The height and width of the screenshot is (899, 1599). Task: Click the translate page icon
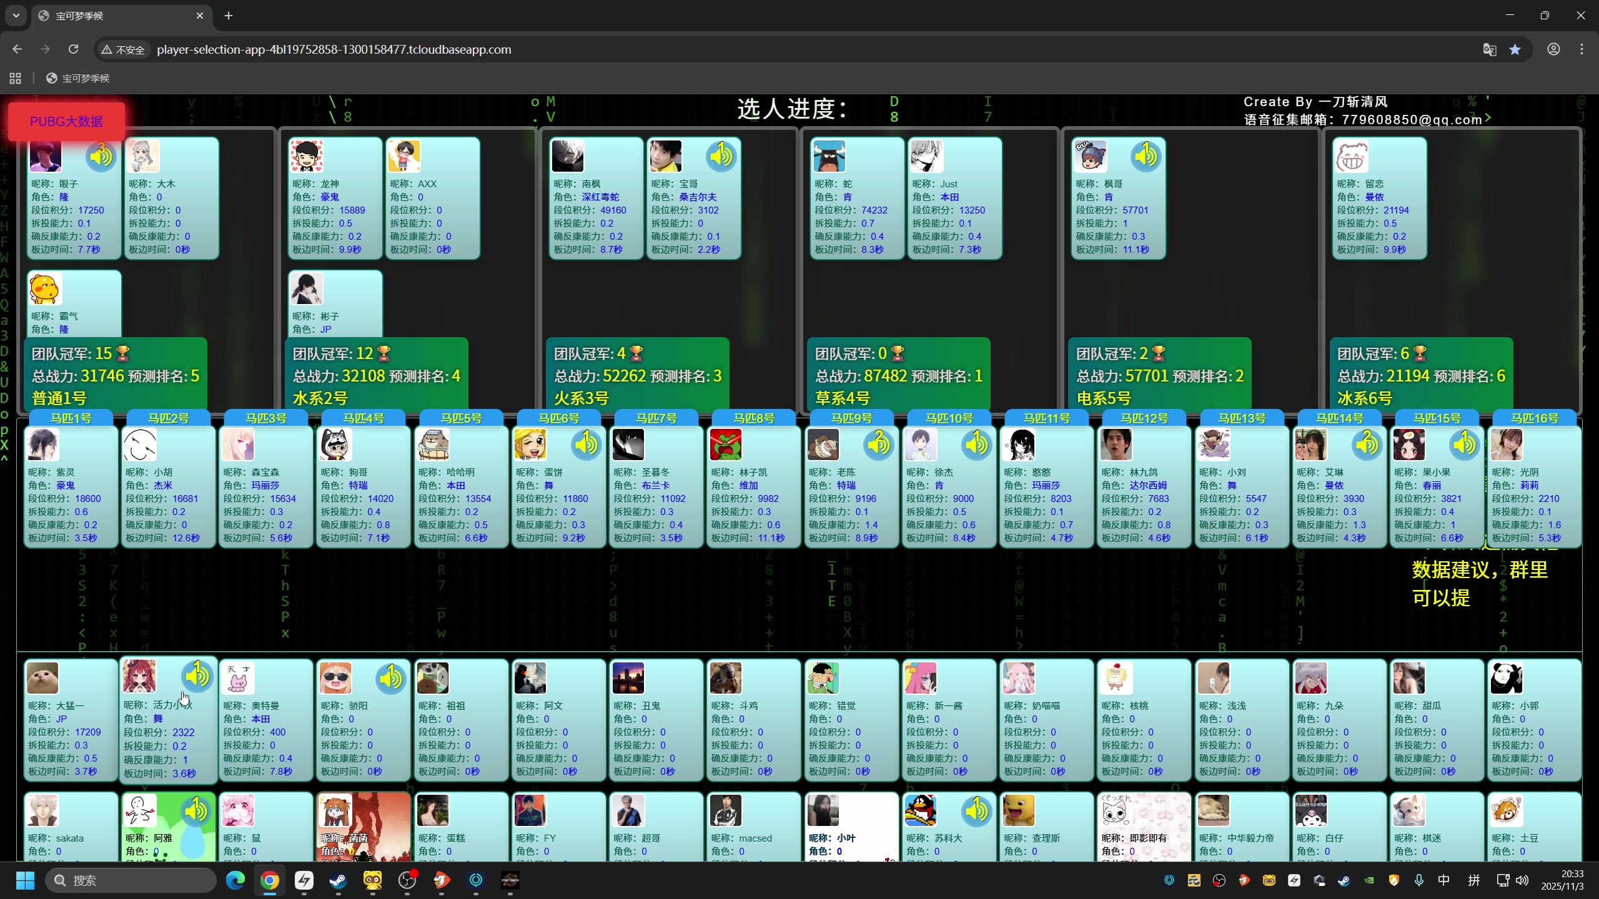click(x=1490, y=49)
